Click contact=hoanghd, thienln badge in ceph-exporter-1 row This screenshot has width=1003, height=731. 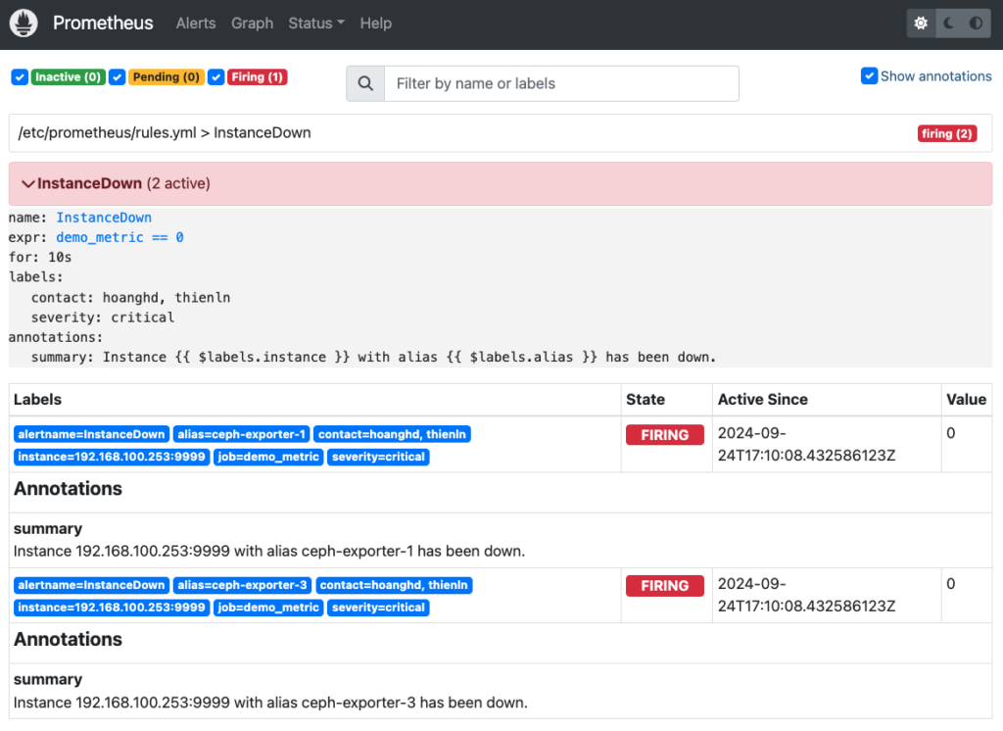[x=392, y=435]
